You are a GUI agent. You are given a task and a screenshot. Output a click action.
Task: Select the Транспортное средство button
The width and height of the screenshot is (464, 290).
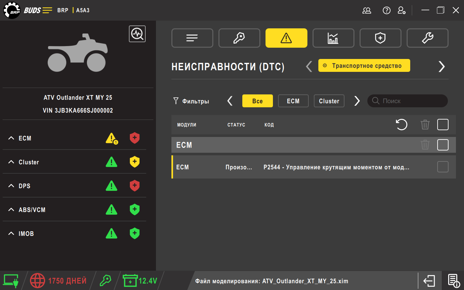coord(364,65)
